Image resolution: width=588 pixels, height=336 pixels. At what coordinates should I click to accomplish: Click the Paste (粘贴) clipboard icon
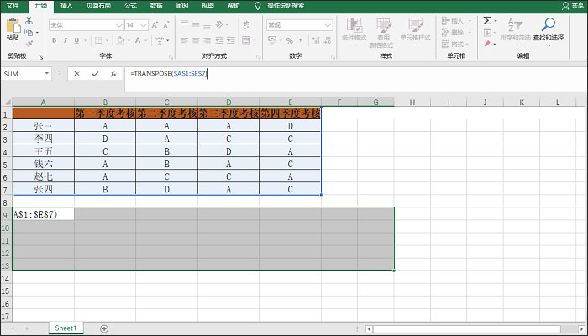(x=13, y=25)
